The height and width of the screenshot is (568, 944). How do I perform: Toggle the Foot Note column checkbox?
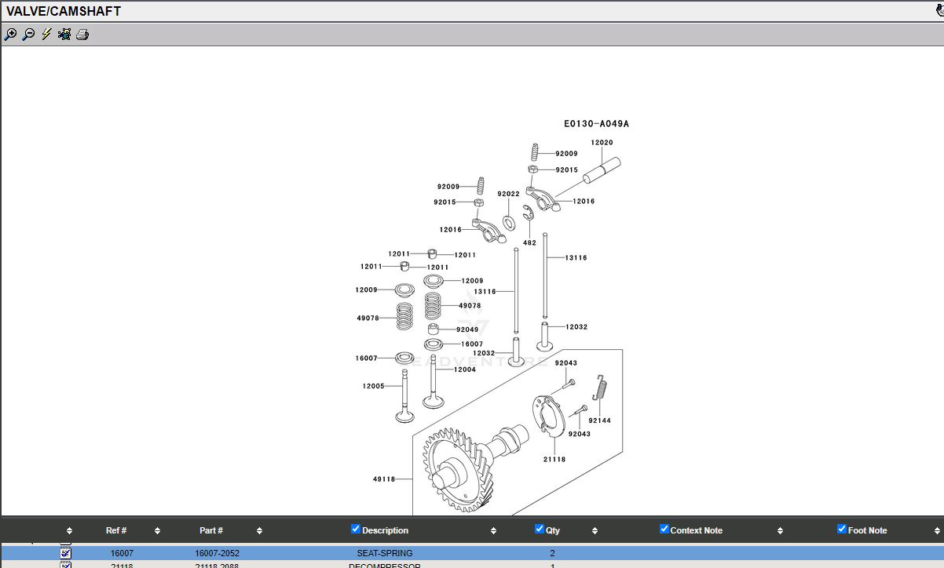coord(842,530)
